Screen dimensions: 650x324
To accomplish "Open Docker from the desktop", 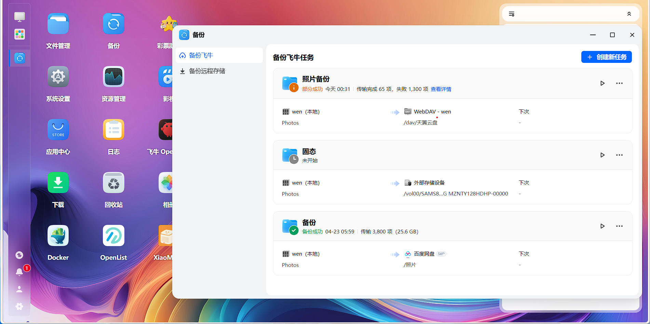I will click(x=58, y=235).
